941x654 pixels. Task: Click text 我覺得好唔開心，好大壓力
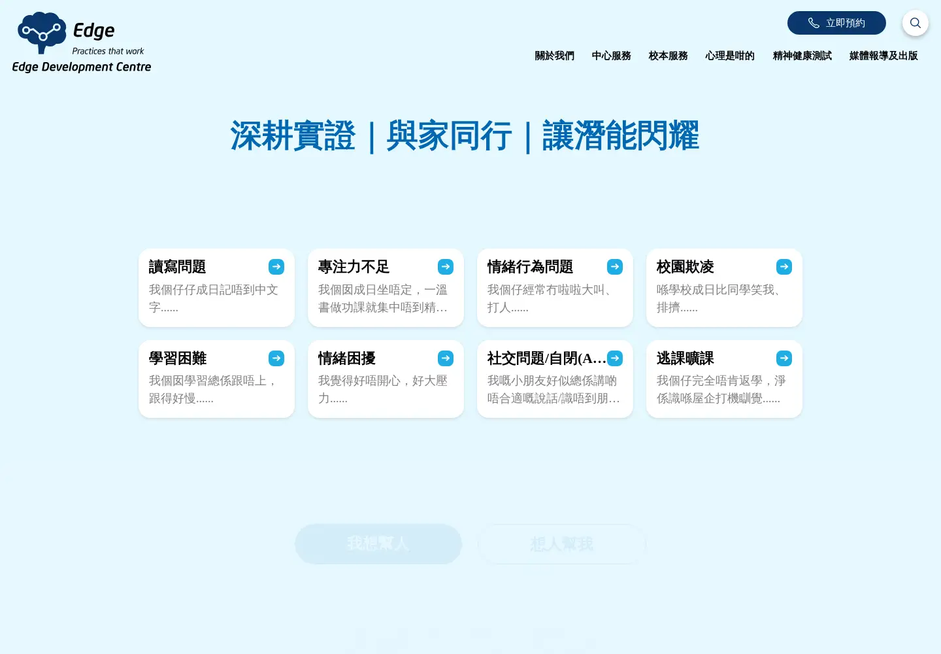pyautogui.click(x=383, y=389)
